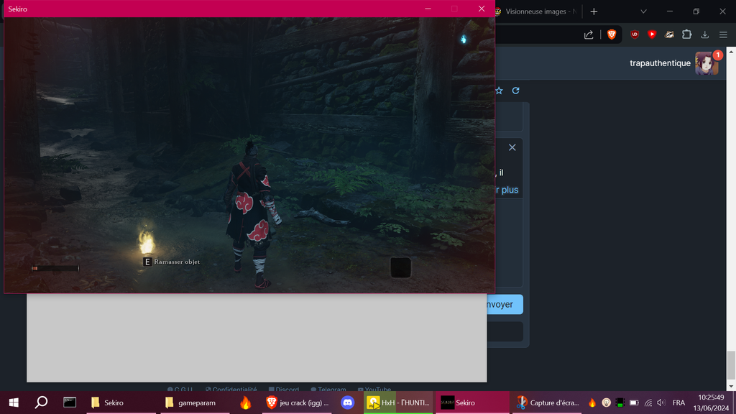Click the red YouTube extension icon
Viewport: 736px width, 414px height.
(652, 34)
